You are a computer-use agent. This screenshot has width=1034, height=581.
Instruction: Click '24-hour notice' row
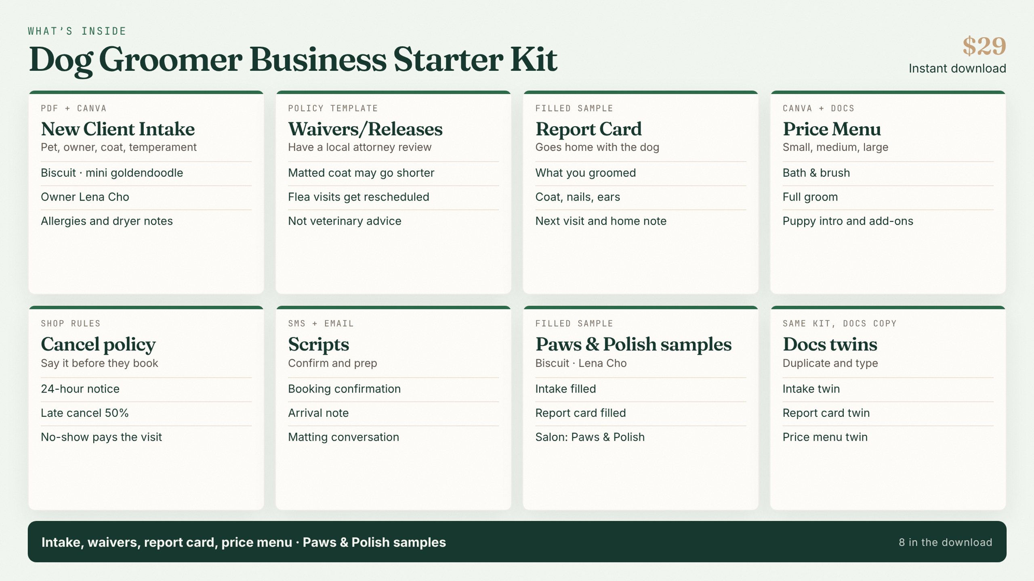(146, 389)
